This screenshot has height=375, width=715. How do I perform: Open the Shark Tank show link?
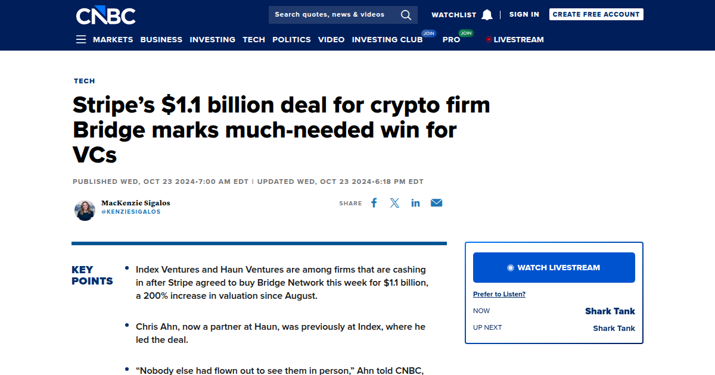point(610,311)
